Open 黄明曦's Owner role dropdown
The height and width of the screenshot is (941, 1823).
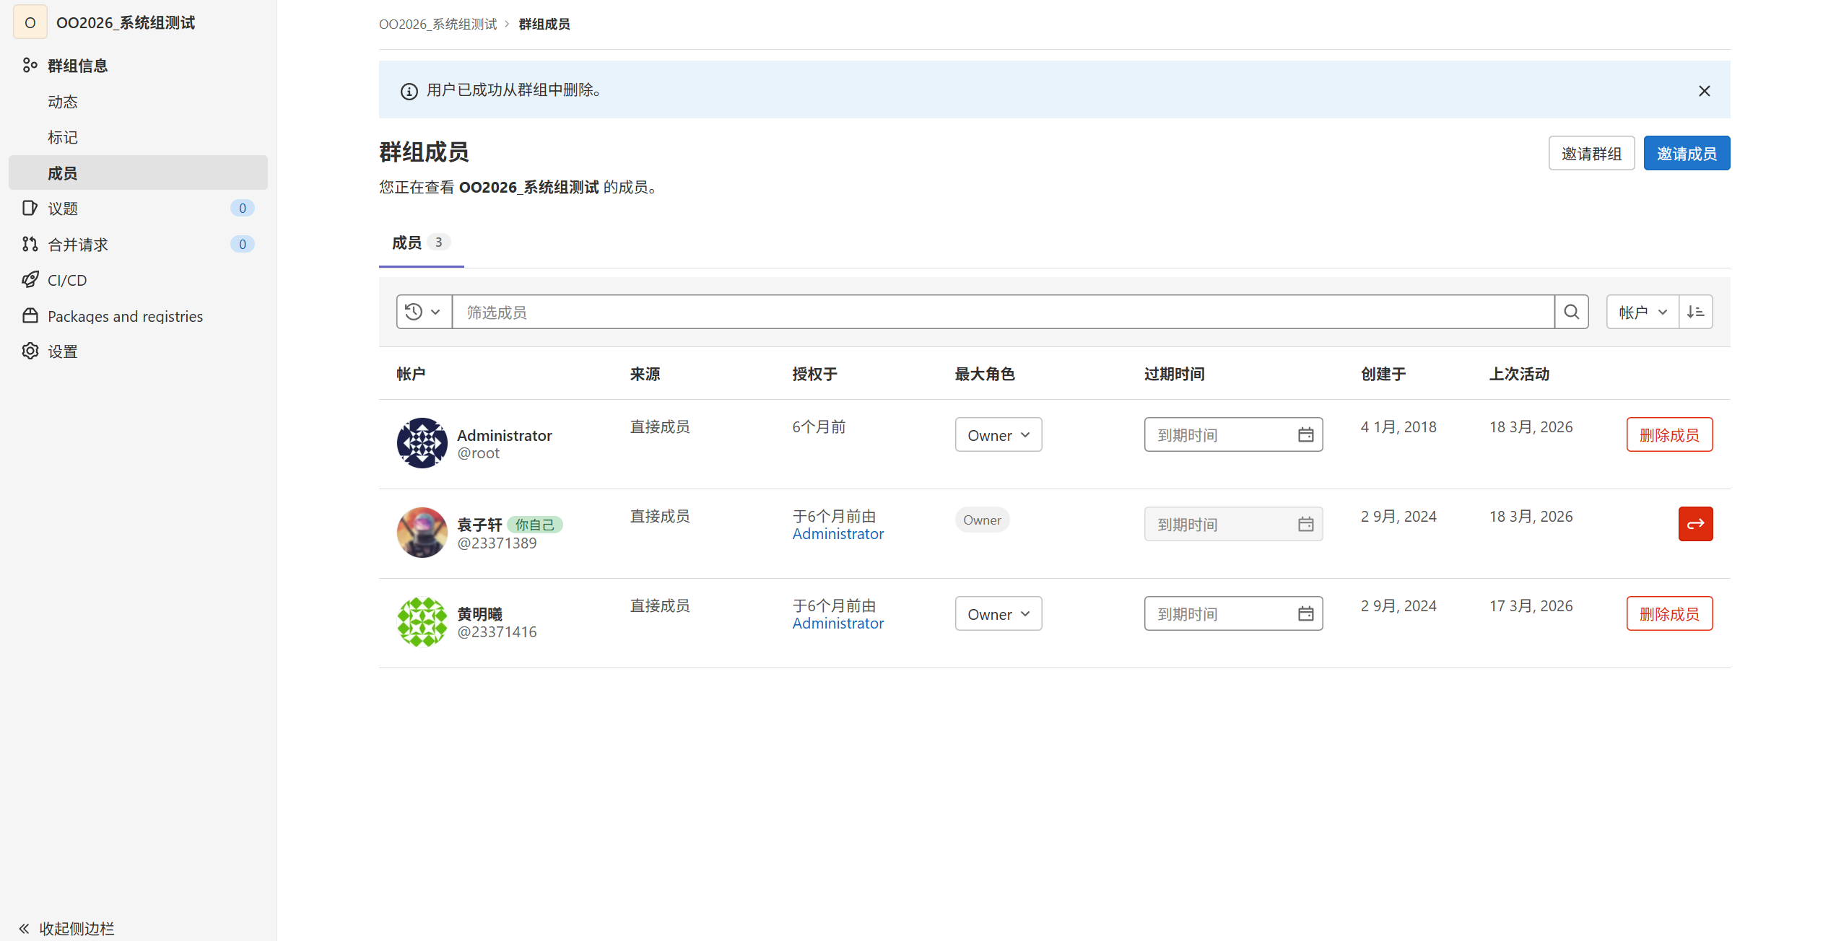tap(998, 614)
